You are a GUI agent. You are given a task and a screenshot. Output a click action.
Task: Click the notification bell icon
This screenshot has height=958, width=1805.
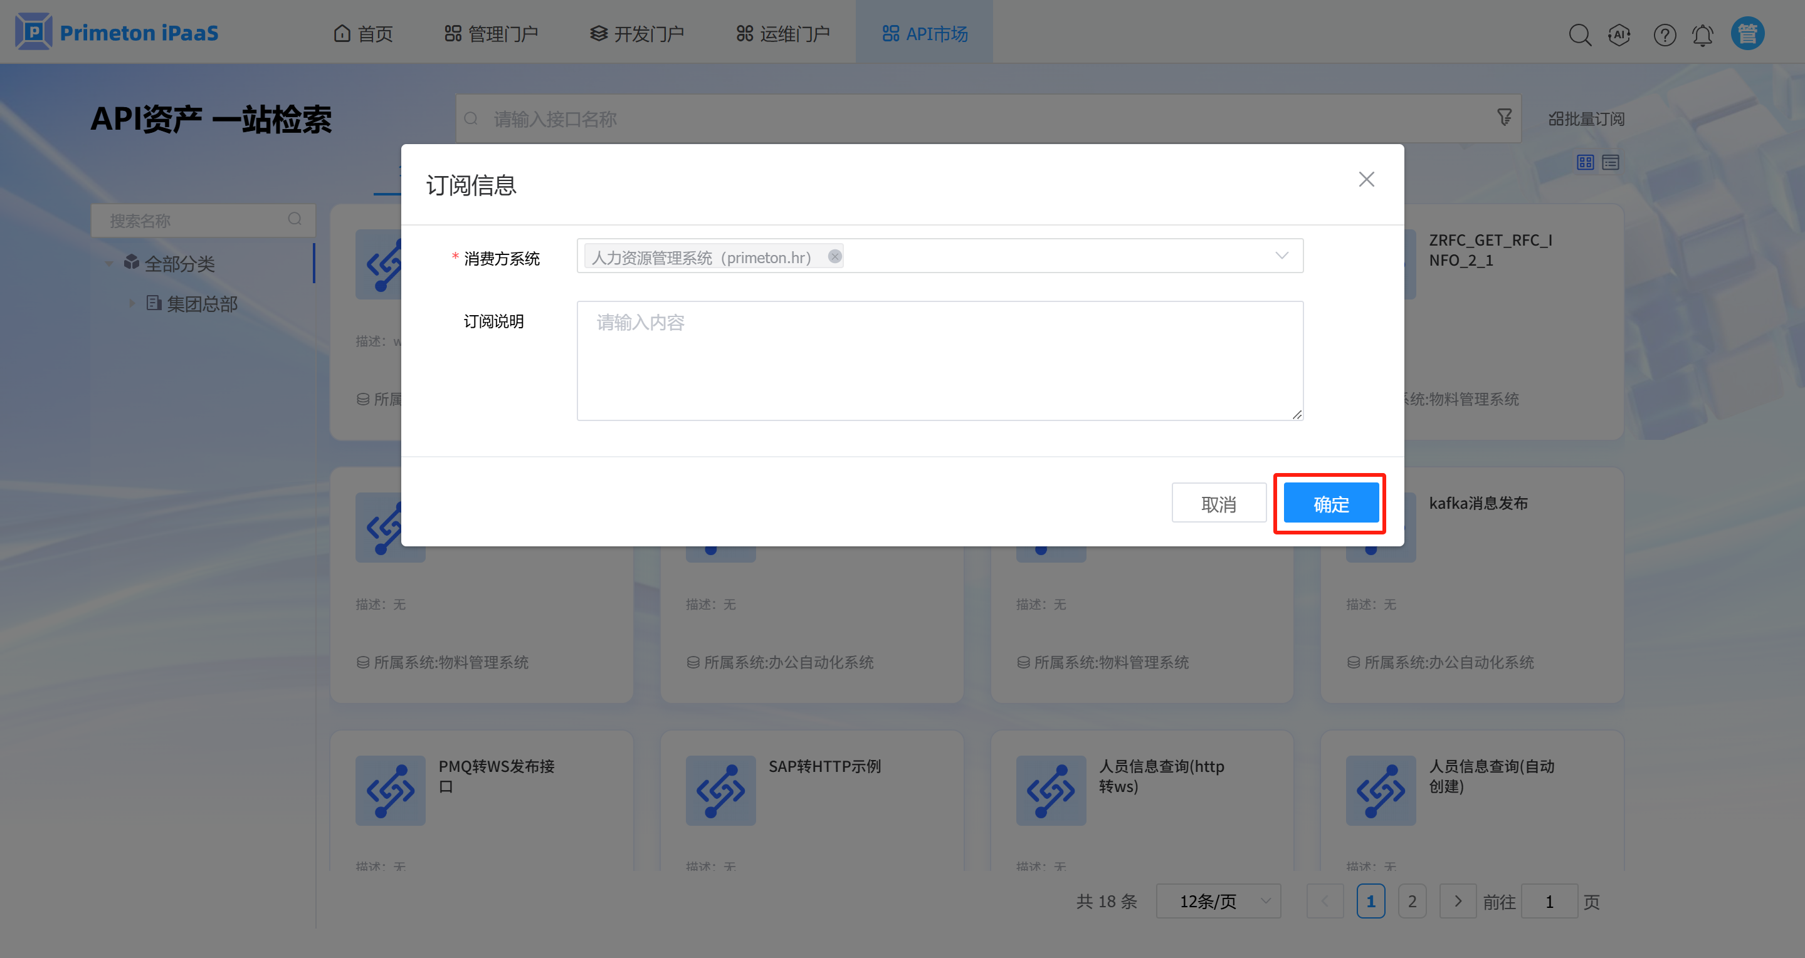1703,34
